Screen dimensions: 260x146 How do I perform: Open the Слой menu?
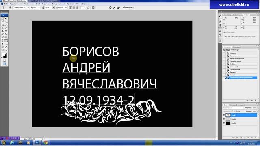pyautogui.click(x=38, y=4)
